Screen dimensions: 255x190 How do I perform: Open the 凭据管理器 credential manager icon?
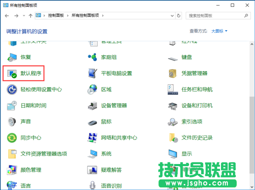point(173,73)
